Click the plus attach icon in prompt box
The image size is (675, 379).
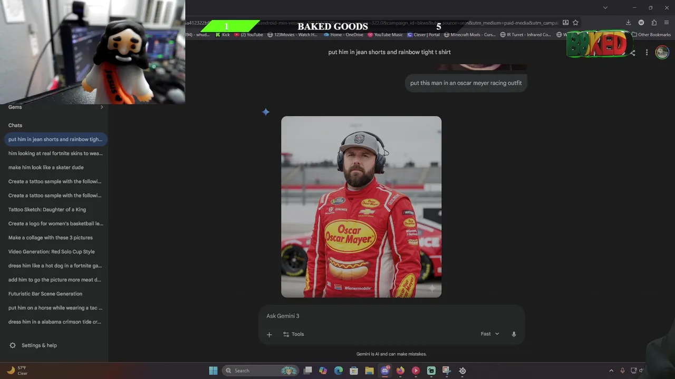[269, 334]
